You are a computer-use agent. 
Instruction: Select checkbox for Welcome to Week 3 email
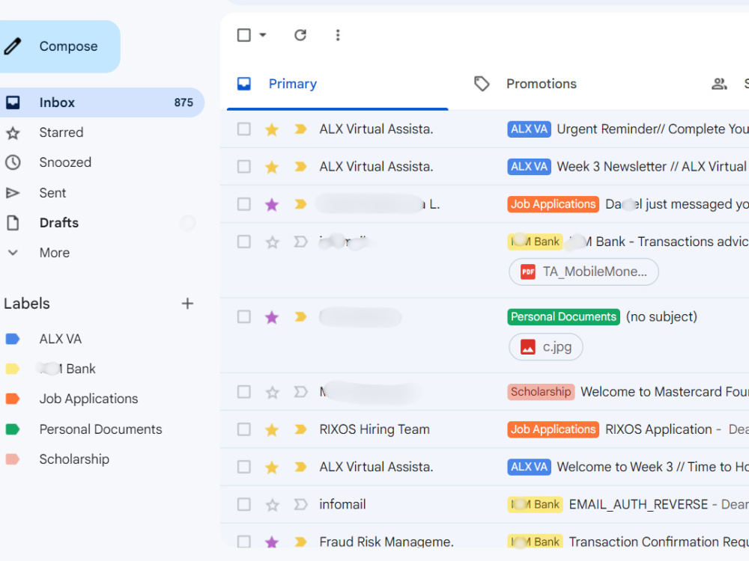[244, 467]
